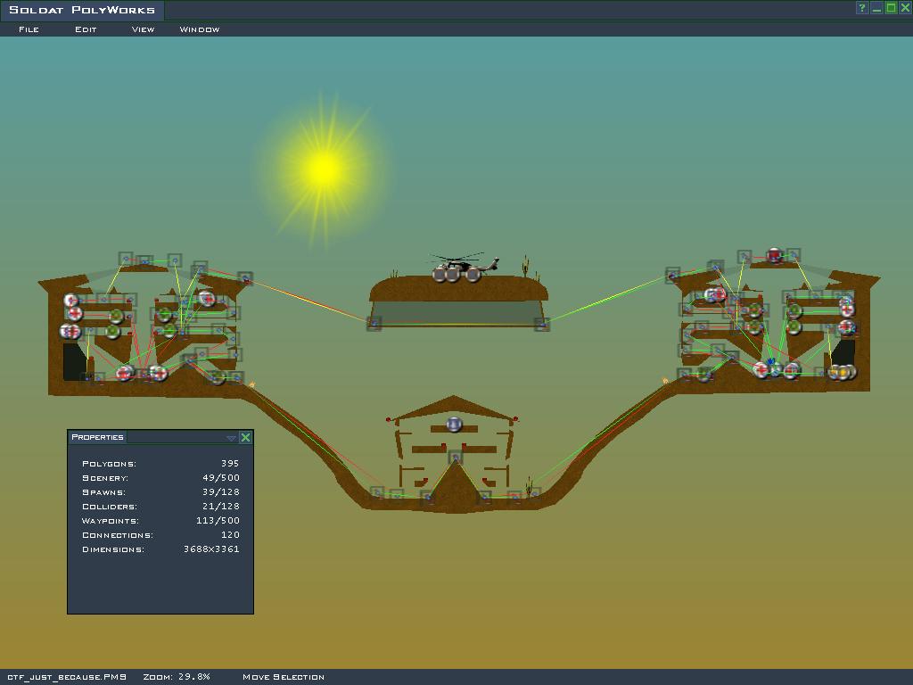The width and height of the screenshot is (913, 685).
Task: Maximize the PolyWorks window
Action: (891, 8)
